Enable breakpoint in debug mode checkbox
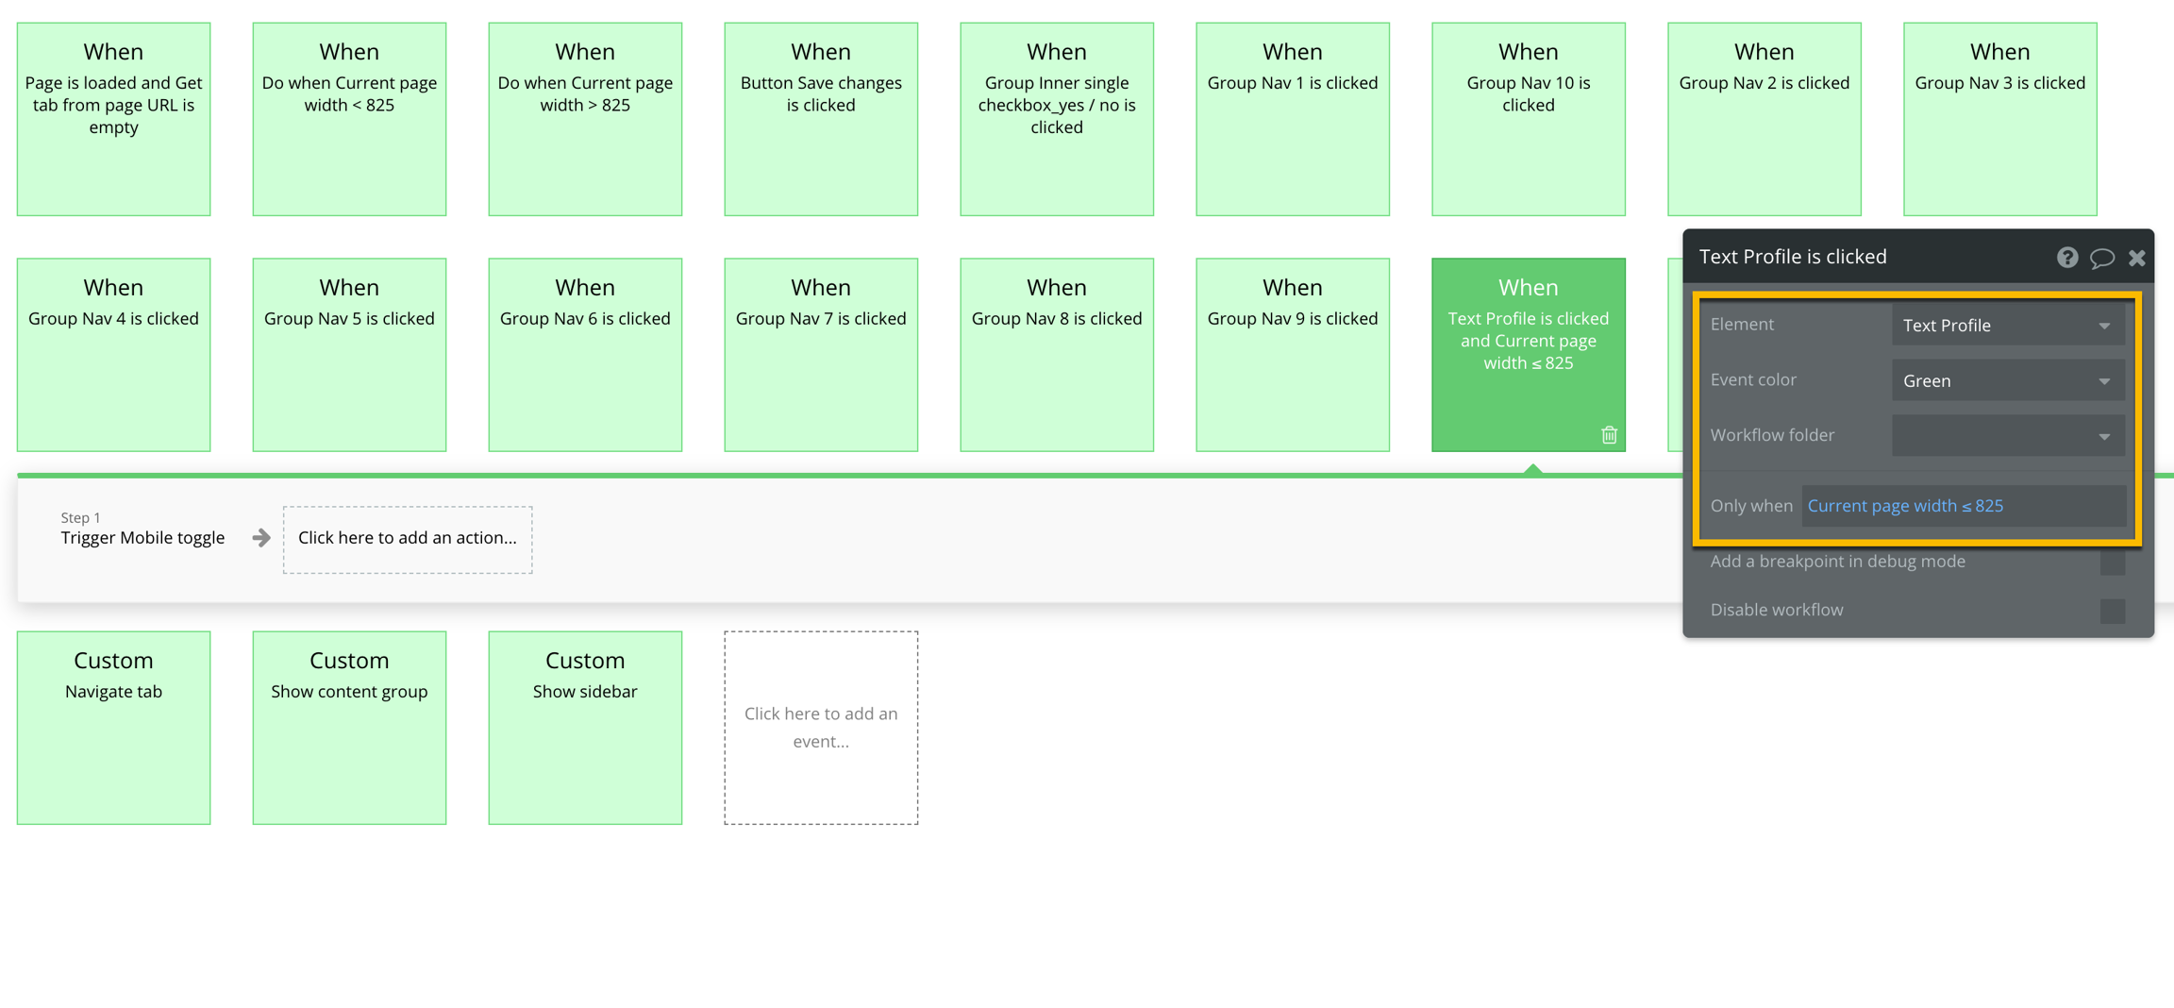This screenshot has height=1008, width=2174. click(x=2112, y=563)
